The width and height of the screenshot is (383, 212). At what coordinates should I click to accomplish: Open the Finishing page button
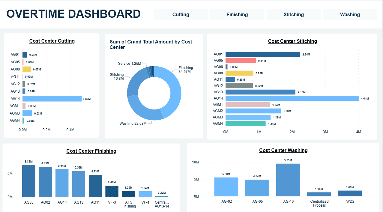(237, 14)
